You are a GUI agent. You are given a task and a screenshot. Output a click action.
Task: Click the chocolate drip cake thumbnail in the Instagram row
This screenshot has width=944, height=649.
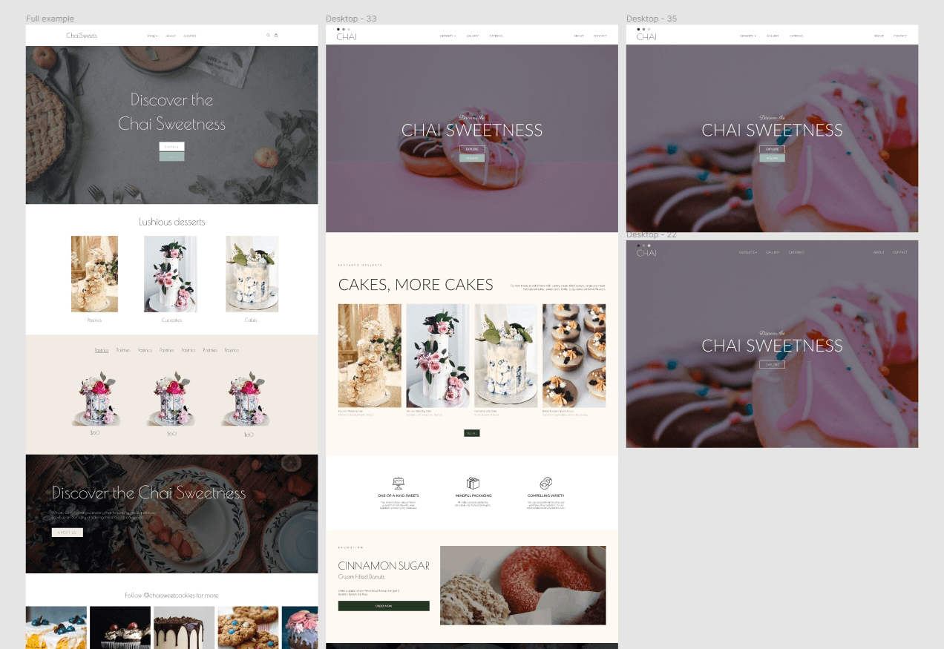click(x=183, y=627)
